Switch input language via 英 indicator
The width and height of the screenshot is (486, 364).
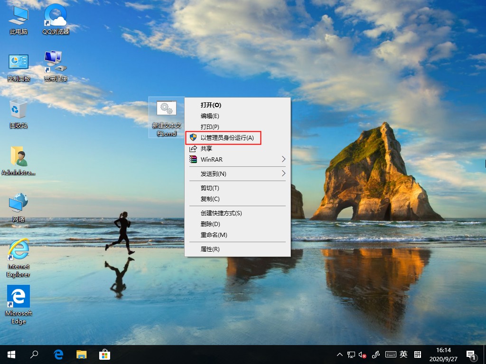(403, 354)
